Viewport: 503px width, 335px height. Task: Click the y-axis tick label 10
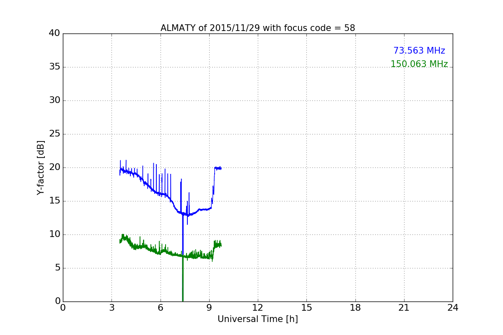click(54, 234)
